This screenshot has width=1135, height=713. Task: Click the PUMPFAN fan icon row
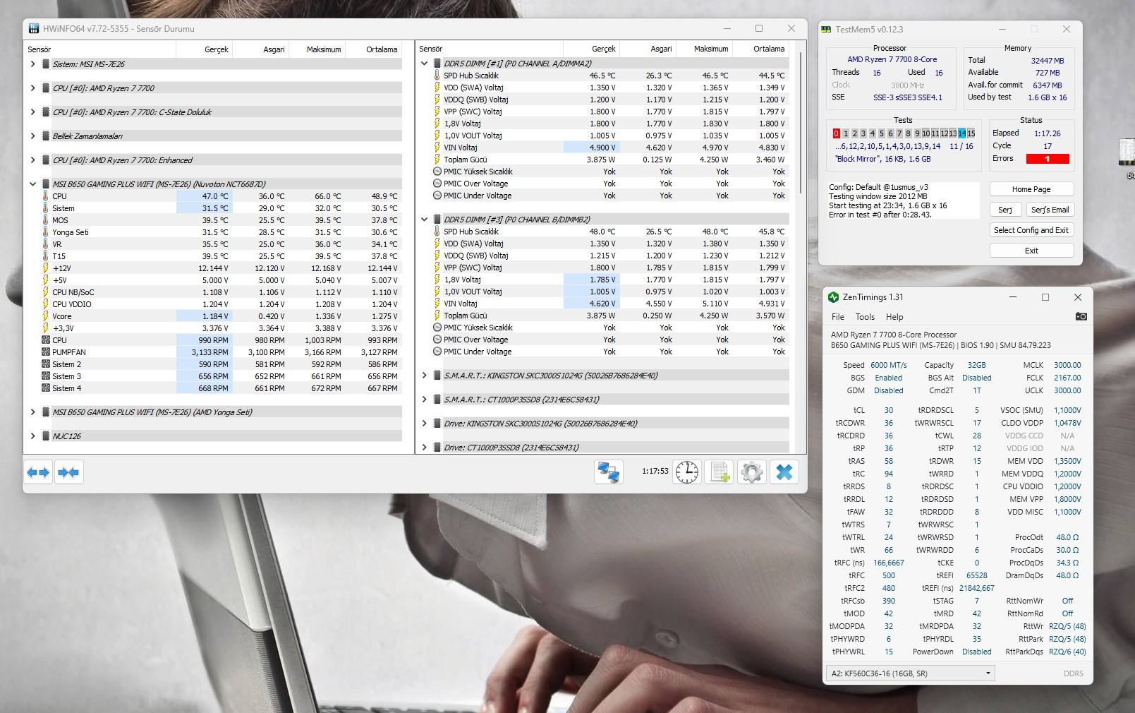46,352
